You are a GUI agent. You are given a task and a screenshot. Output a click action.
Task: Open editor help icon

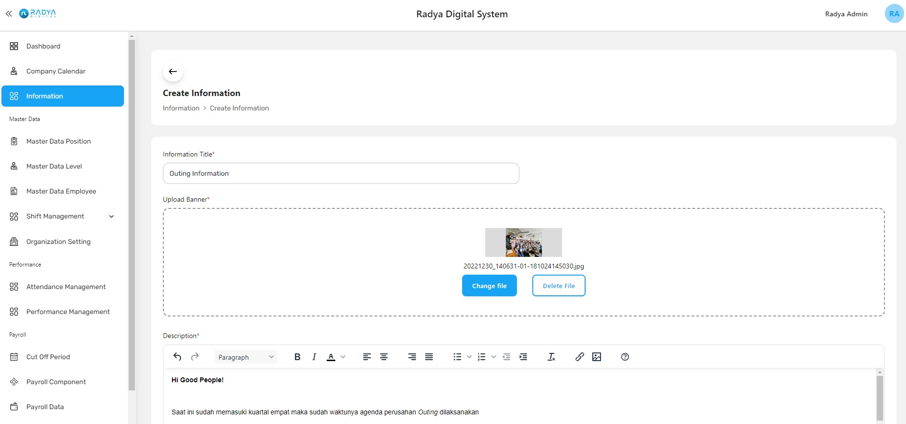click(x=625, y=357)
